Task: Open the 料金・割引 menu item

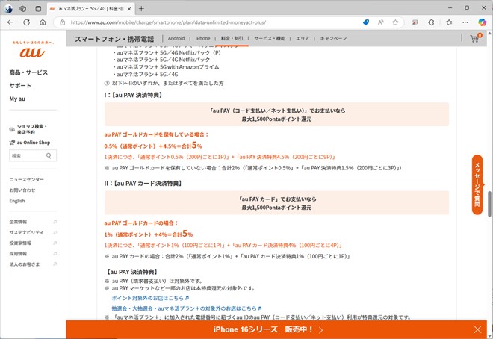Action: click(232, 38)
